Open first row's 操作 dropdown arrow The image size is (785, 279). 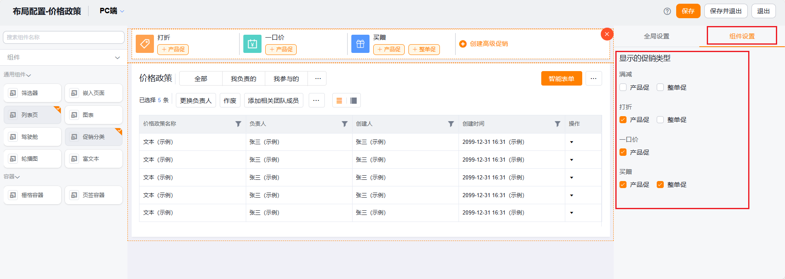pos(571,142)
